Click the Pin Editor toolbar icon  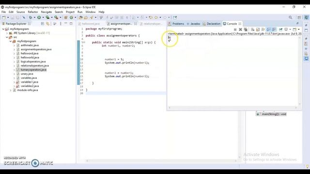tap(175, 17)
